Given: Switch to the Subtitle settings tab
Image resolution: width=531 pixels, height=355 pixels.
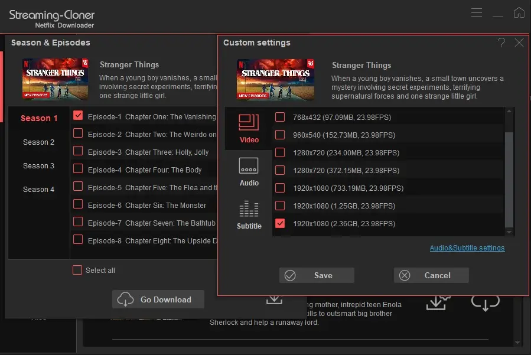Looking at the screenshot, I should [x=249, y=215].
